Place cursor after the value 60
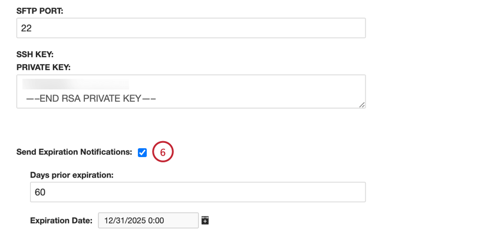The image size is (501, 250). coord(47,192)
